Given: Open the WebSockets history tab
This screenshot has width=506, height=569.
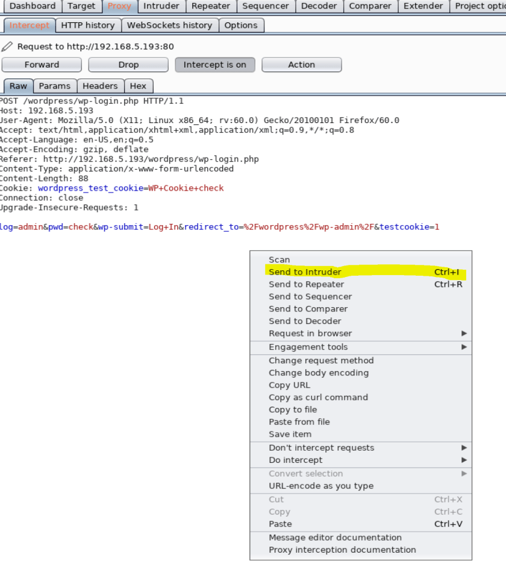Looking at the screenshot, I should point(169,25).
